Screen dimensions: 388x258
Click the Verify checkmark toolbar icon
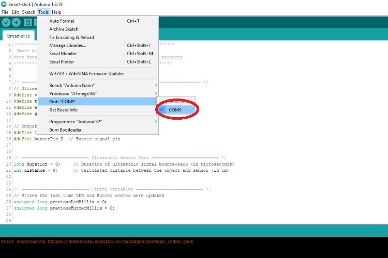pyautogui.click(x=6, y=23)
